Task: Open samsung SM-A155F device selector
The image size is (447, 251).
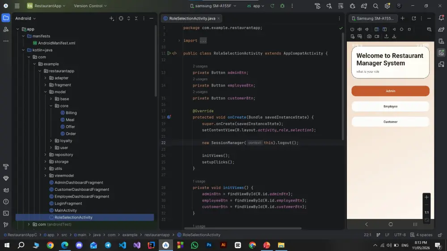Action: (x=213, y=6)
